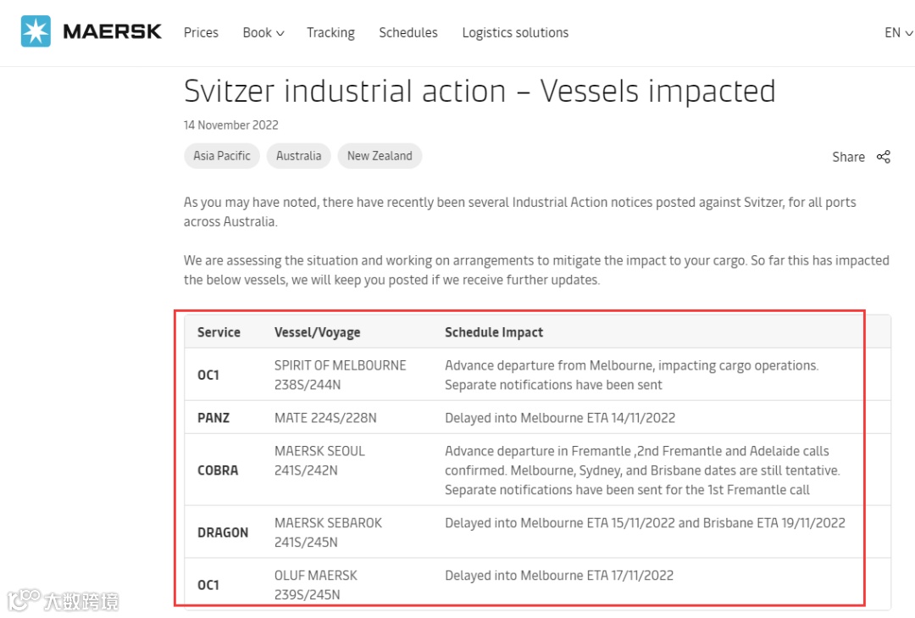Viewport: 915px width, 618px height.
Task: Open the Prices menu item
Action: [x=201, y=33]
